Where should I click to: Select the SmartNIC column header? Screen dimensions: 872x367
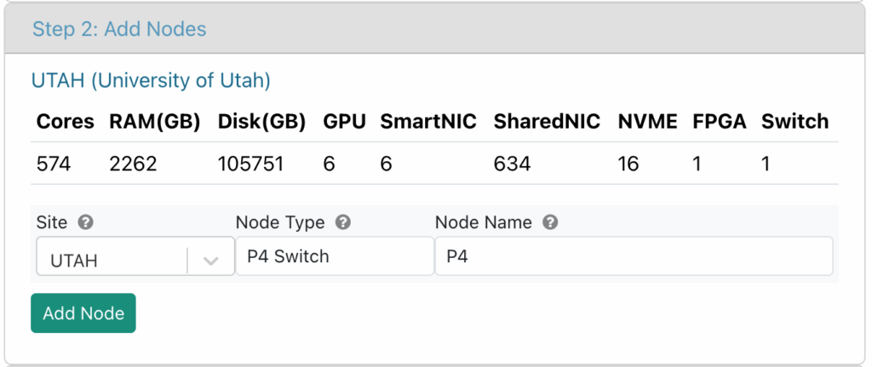point(428,121)
